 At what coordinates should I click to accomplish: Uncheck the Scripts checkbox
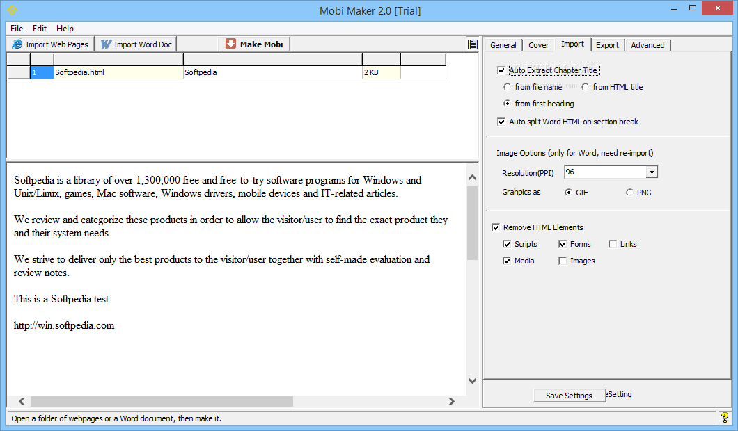coord(507,244)
